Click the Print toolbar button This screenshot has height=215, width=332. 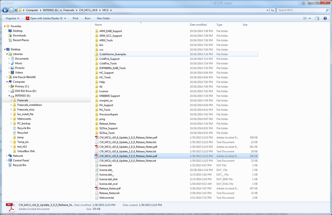point(75,18)
